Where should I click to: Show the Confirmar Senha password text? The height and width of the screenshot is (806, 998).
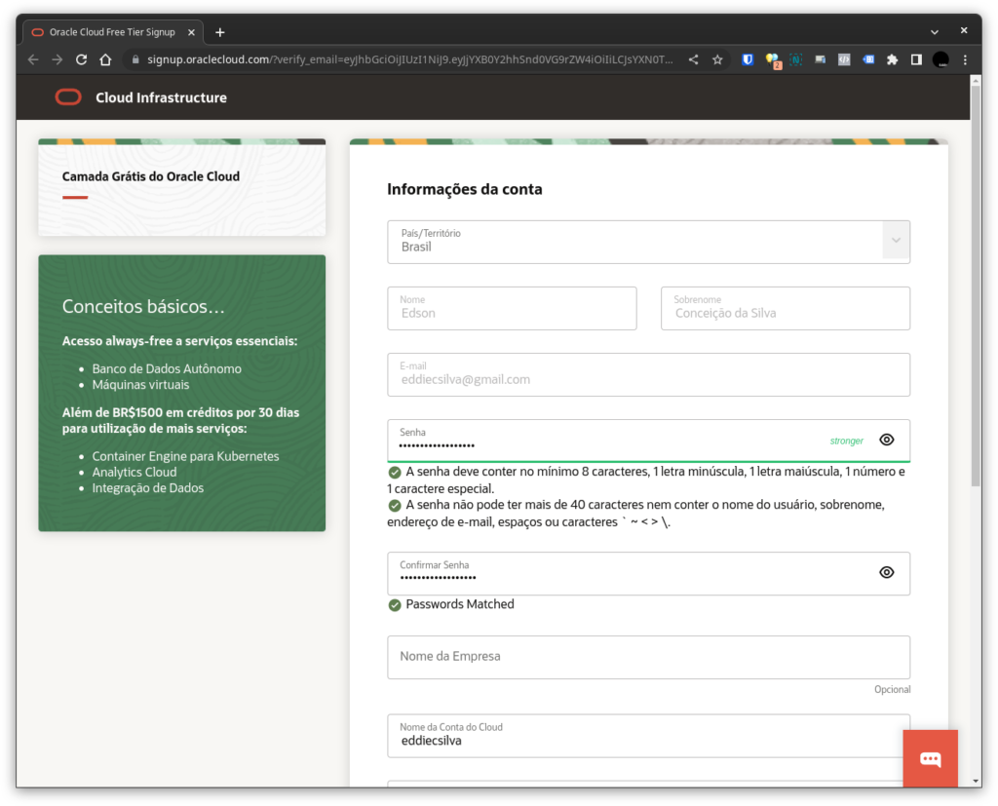tap(887, 572)
